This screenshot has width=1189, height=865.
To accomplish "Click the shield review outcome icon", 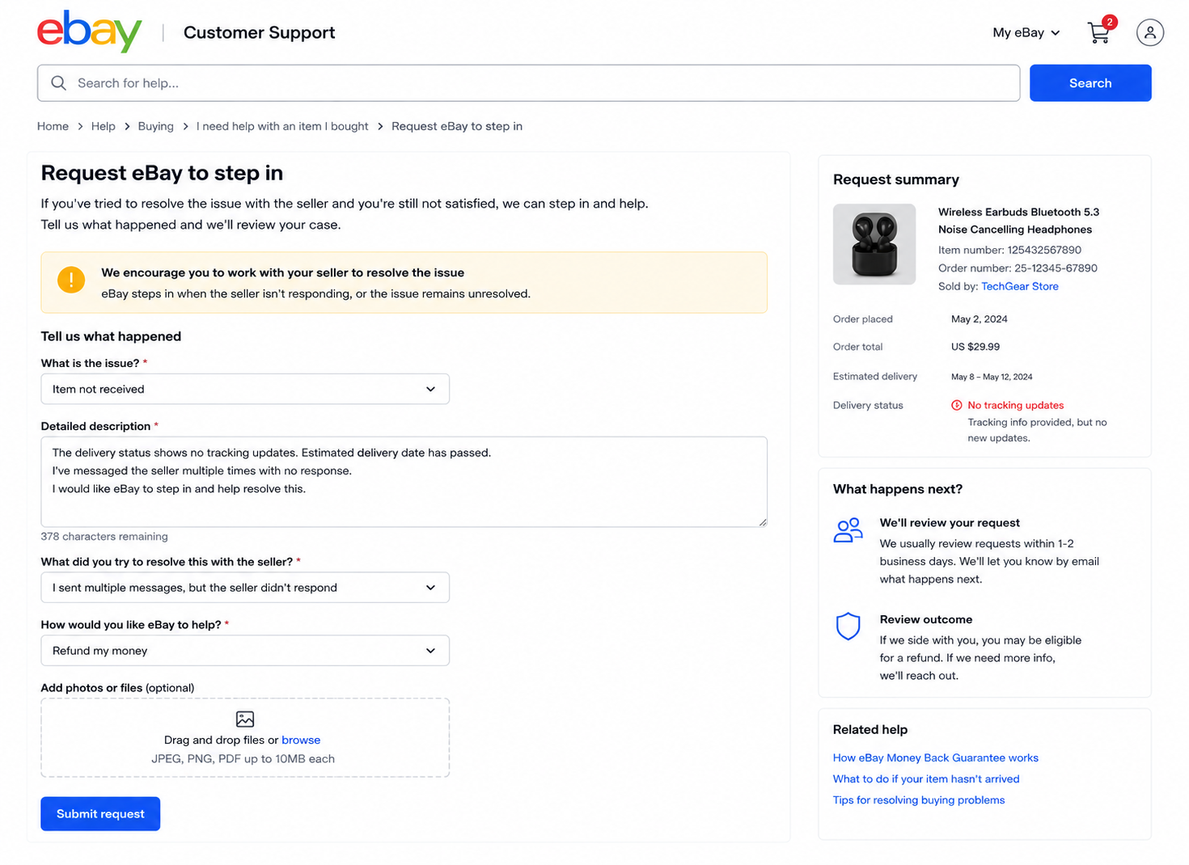I will click(848, 626).
